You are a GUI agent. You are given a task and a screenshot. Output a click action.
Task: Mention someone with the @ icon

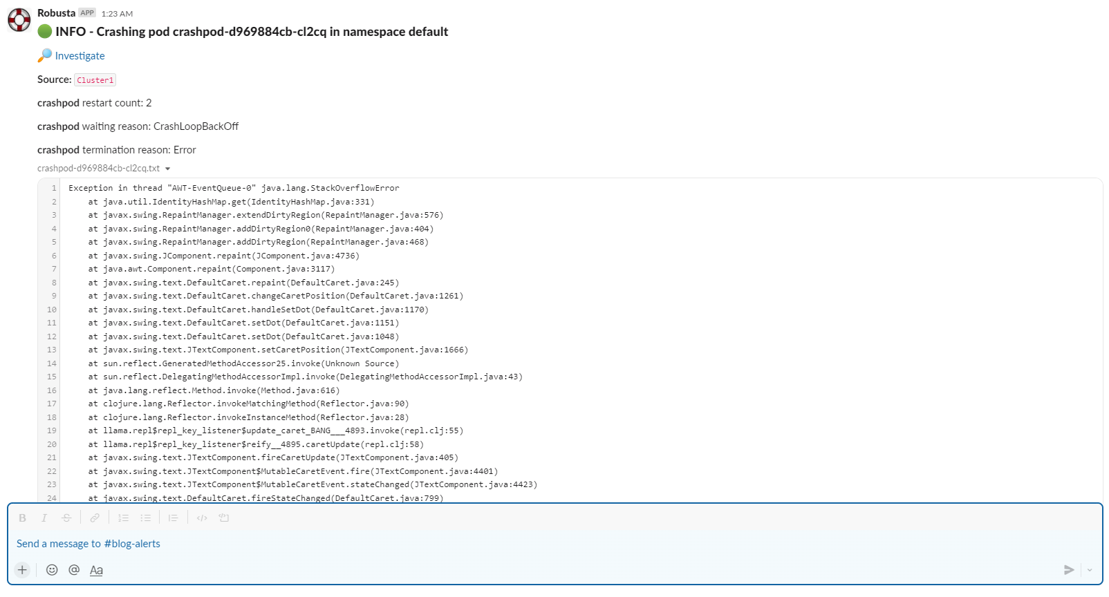(74, 570)
